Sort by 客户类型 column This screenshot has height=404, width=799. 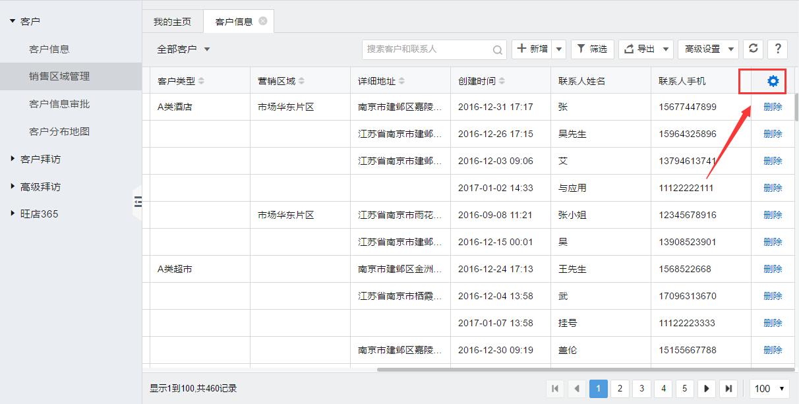[201, 81]
